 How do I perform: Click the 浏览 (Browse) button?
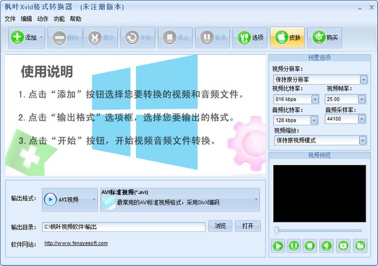pos(220,226)
